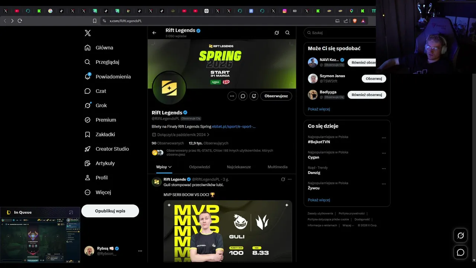Open the Główna home page

click(99, 48)
